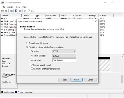Open the Action menu

point(10,7)
